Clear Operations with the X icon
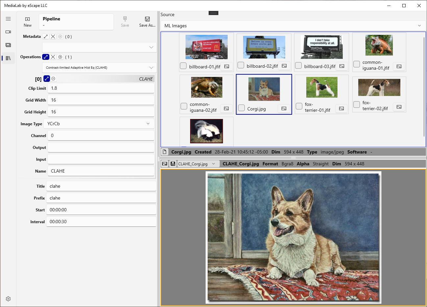This screenshot has height=307, width=427. (x=53, y=57)
